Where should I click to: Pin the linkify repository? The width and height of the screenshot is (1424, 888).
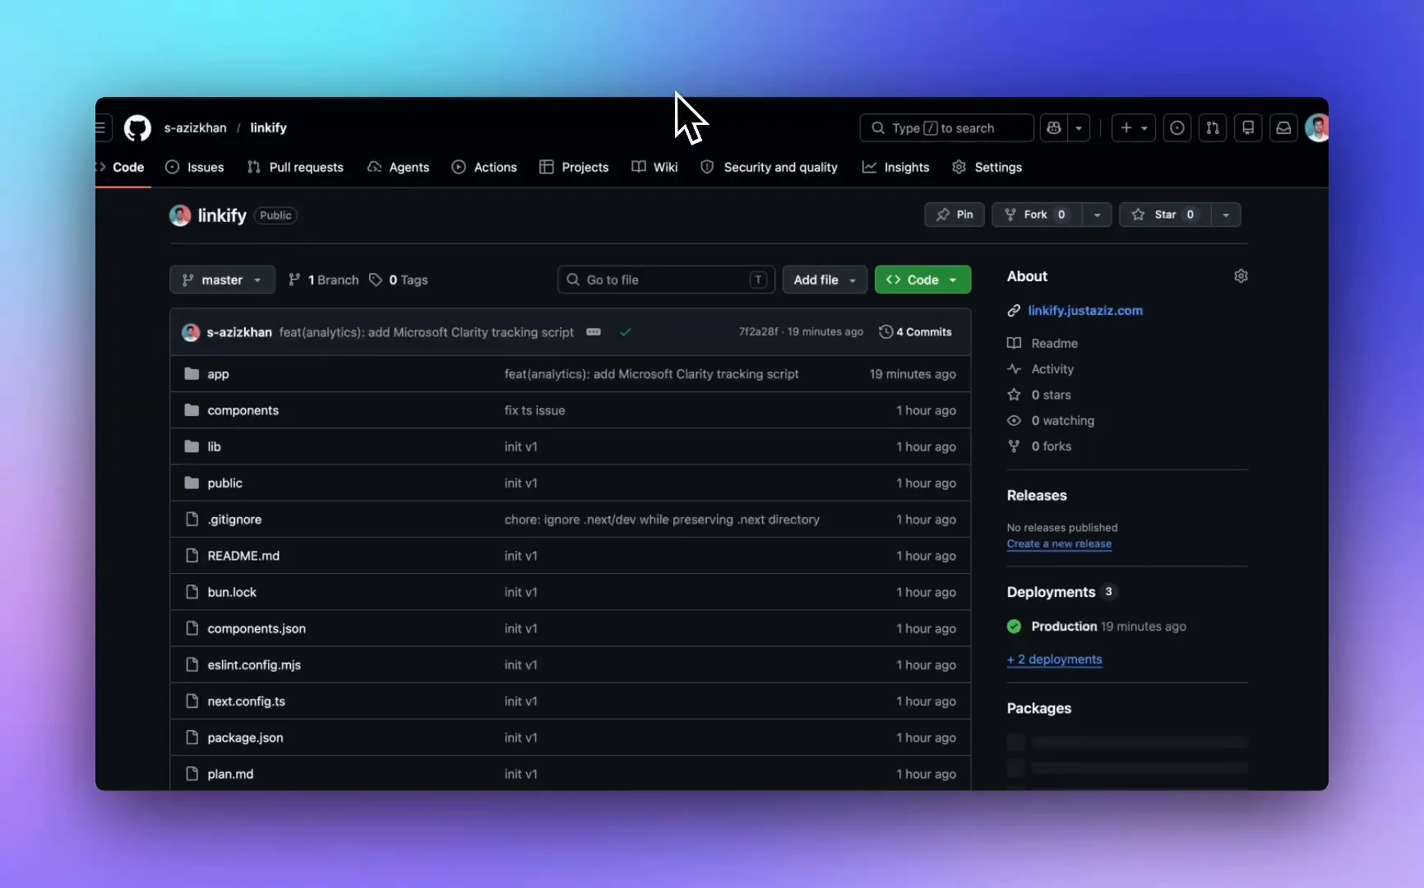[955, 215]
